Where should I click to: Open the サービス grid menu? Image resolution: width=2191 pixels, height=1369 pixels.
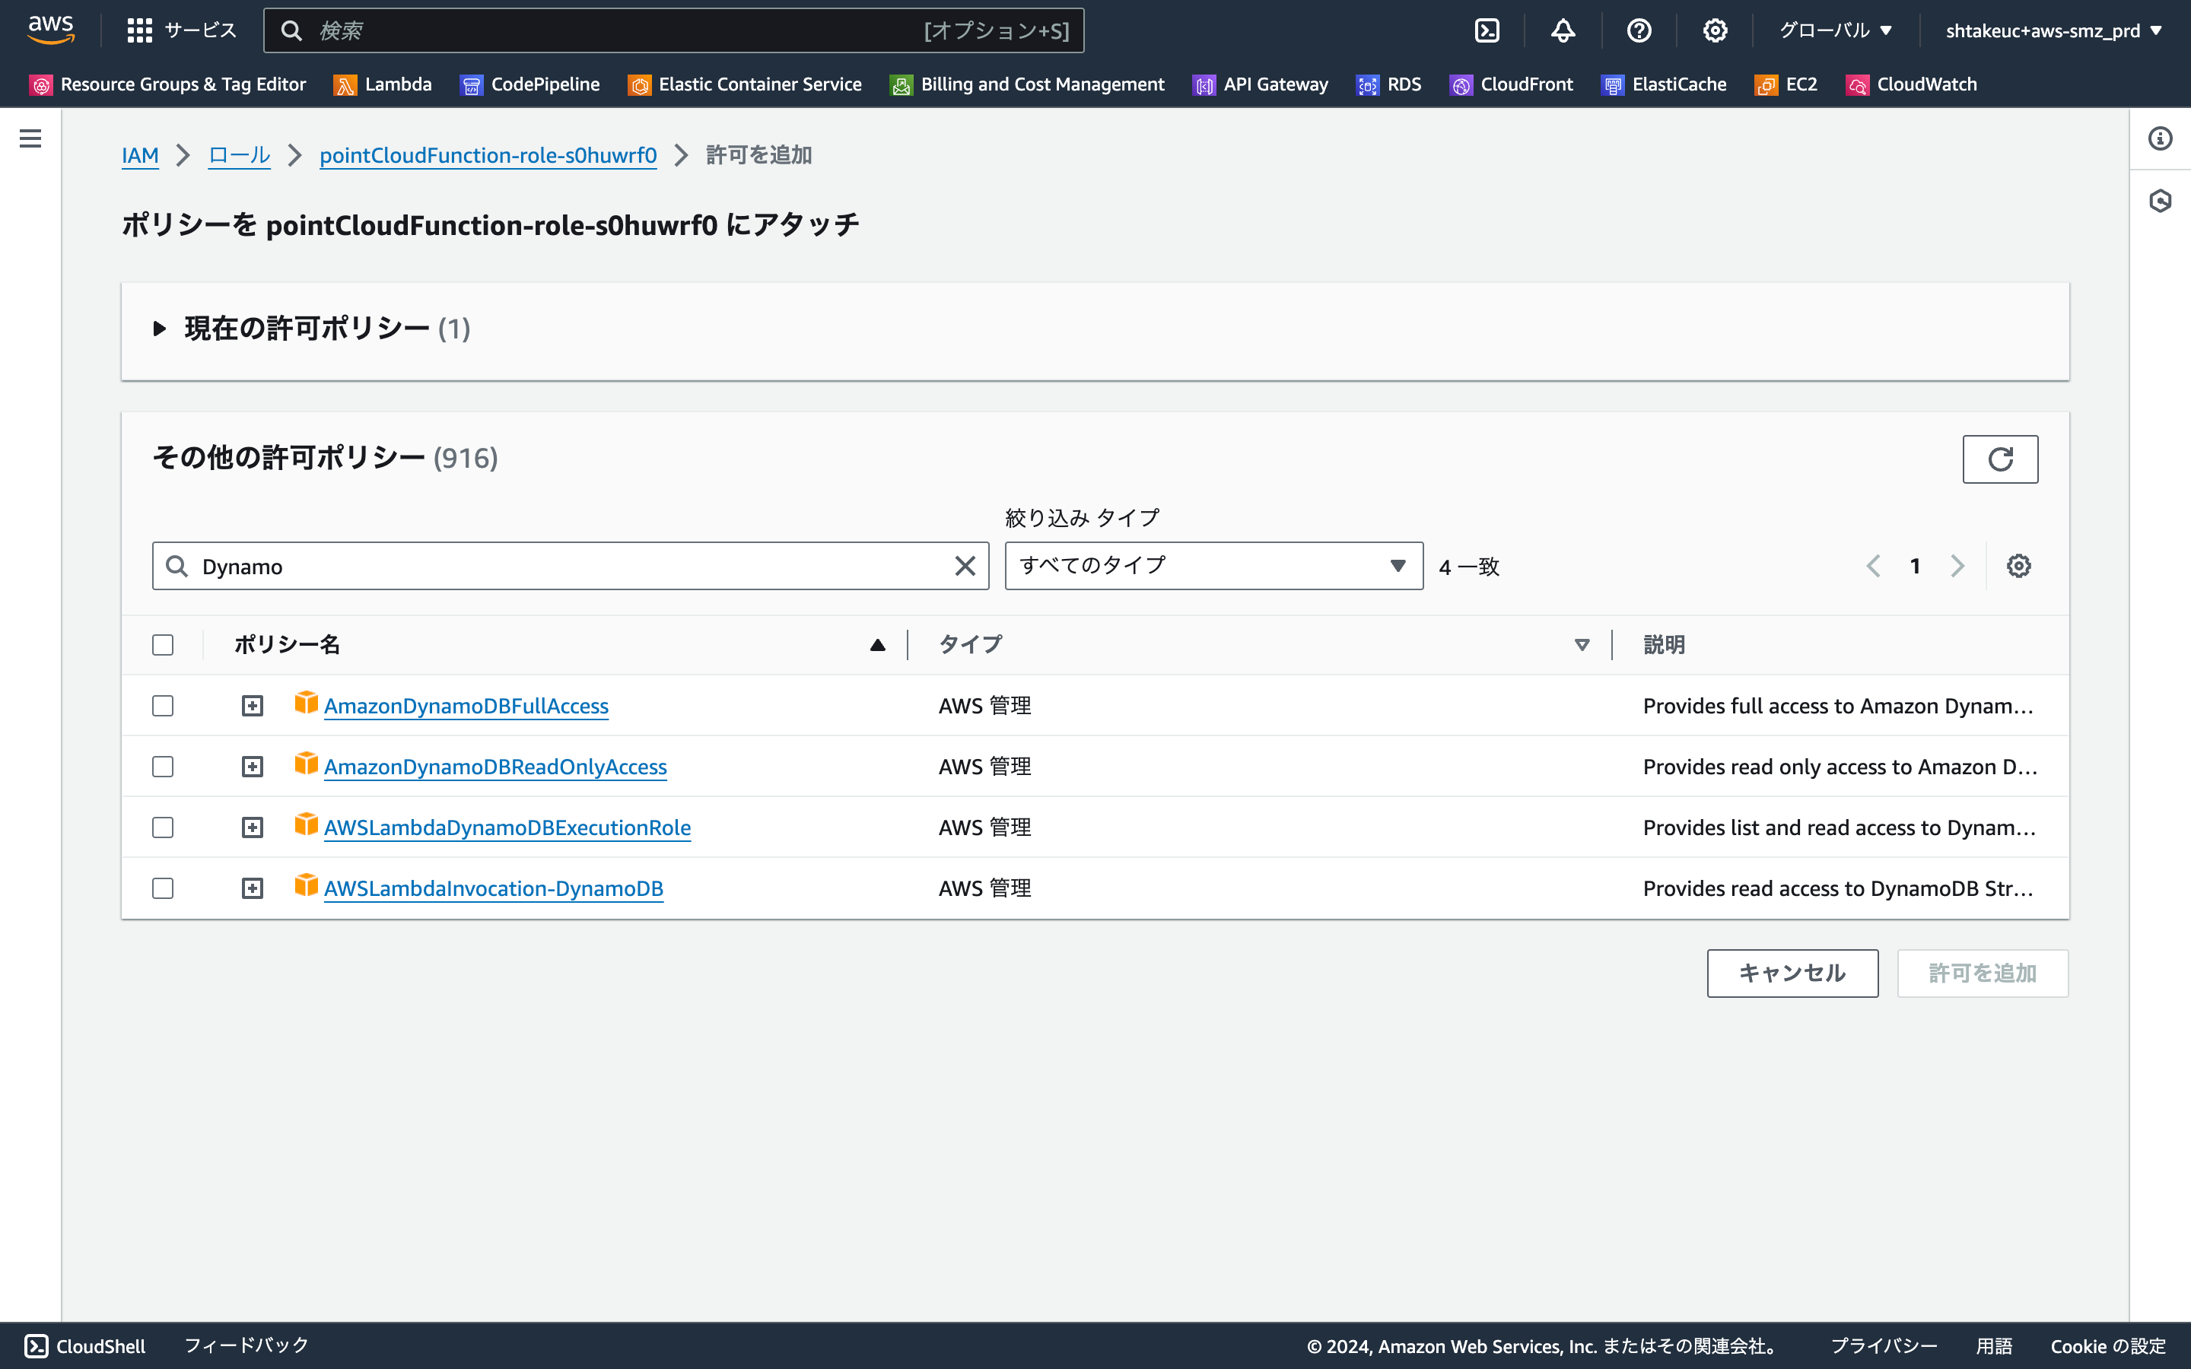[x=181, y=30]
